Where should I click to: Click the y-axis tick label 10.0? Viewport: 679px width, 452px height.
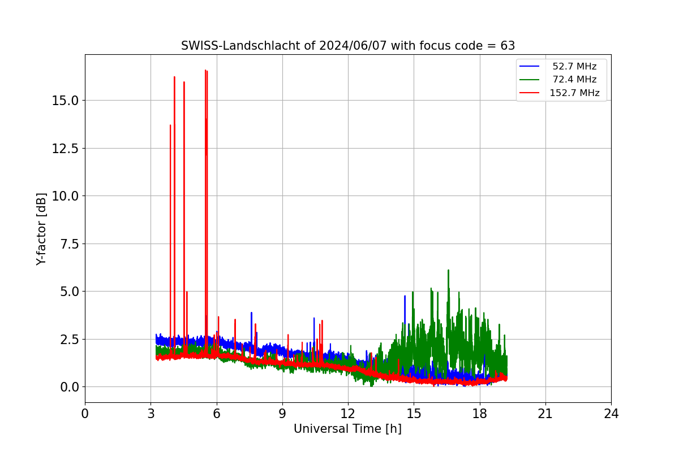67,196
